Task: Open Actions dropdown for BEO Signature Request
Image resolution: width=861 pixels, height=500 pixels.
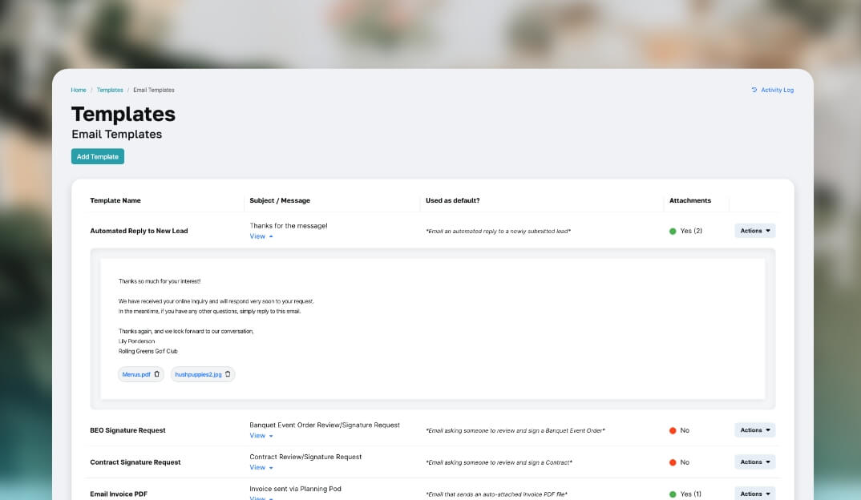Action: 755,430
